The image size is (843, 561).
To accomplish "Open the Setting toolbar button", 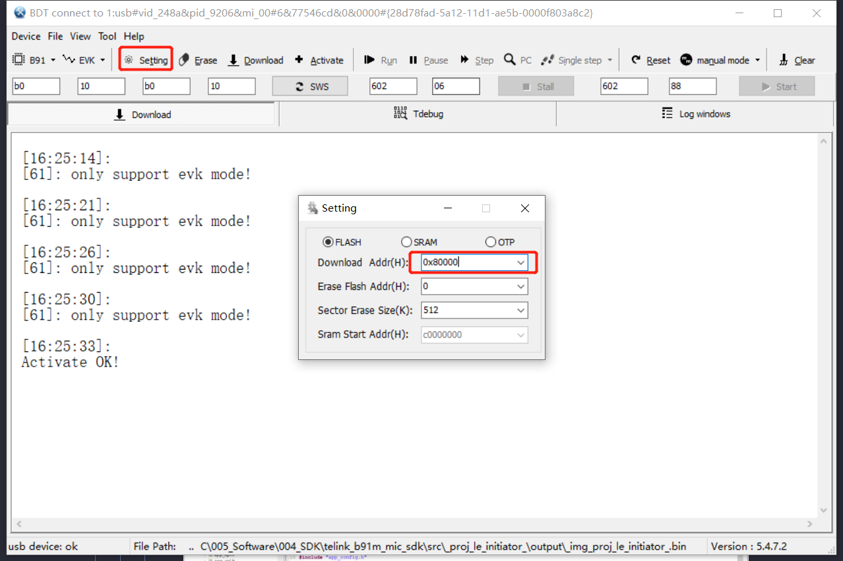I will (x=146, y=60).
